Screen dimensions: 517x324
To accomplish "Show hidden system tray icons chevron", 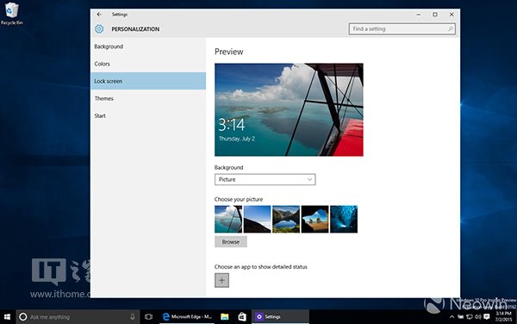I will click(452, 317).
